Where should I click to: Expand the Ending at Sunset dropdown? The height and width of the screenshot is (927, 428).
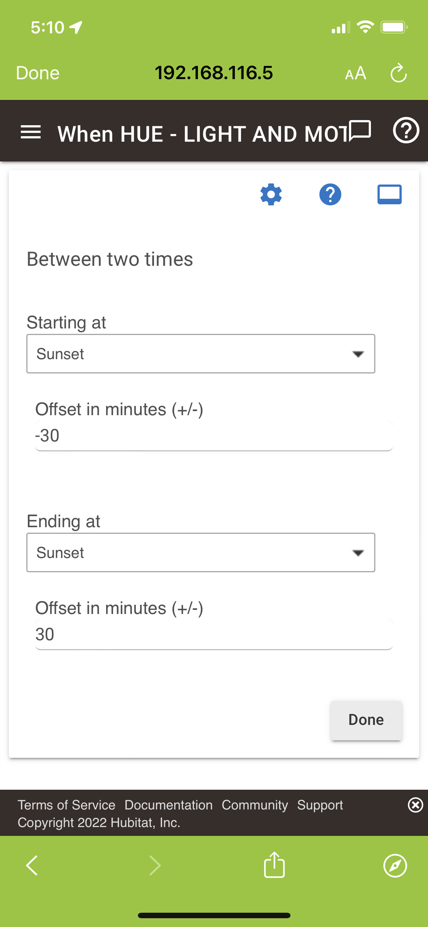[x=201, y=552]
